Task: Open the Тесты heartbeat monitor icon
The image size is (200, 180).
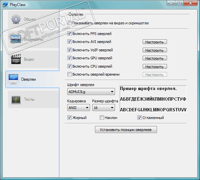Action: (x=16, y=100)
